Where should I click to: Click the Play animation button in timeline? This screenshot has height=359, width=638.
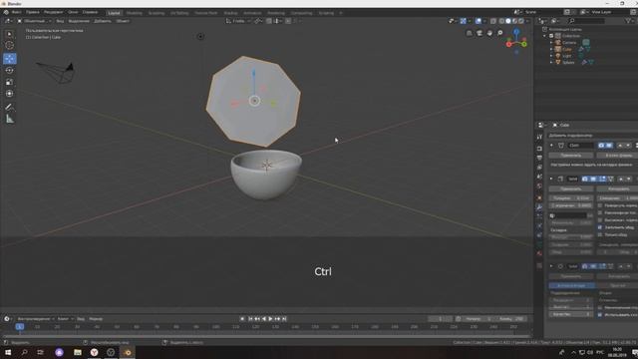pyautogui.click(x=270, y=319)
